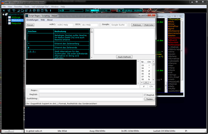Click the figure icon right of the notepad
208x134 pixels.
coord(30,10)
